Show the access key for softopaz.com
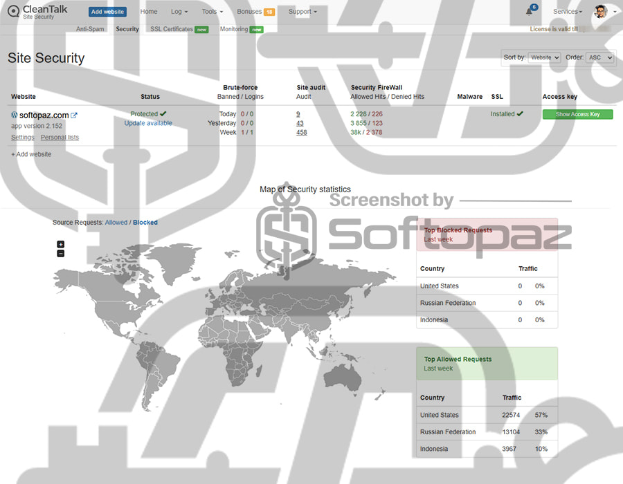 click(x=578, y=114)
